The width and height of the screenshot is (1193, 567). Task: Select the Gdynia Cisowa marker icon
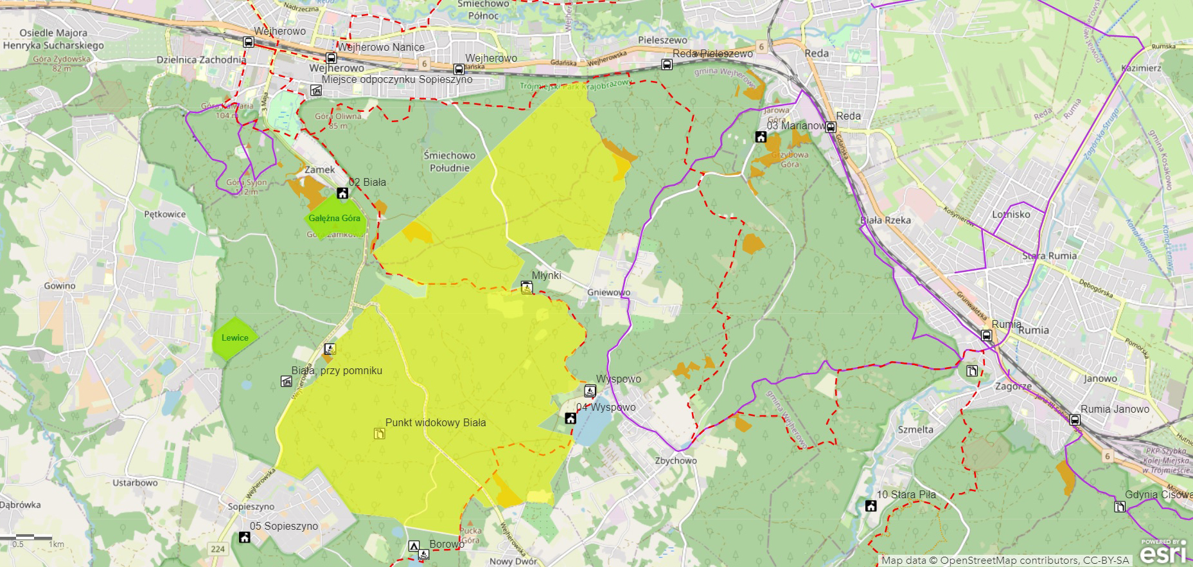(x=1120, y=507)
